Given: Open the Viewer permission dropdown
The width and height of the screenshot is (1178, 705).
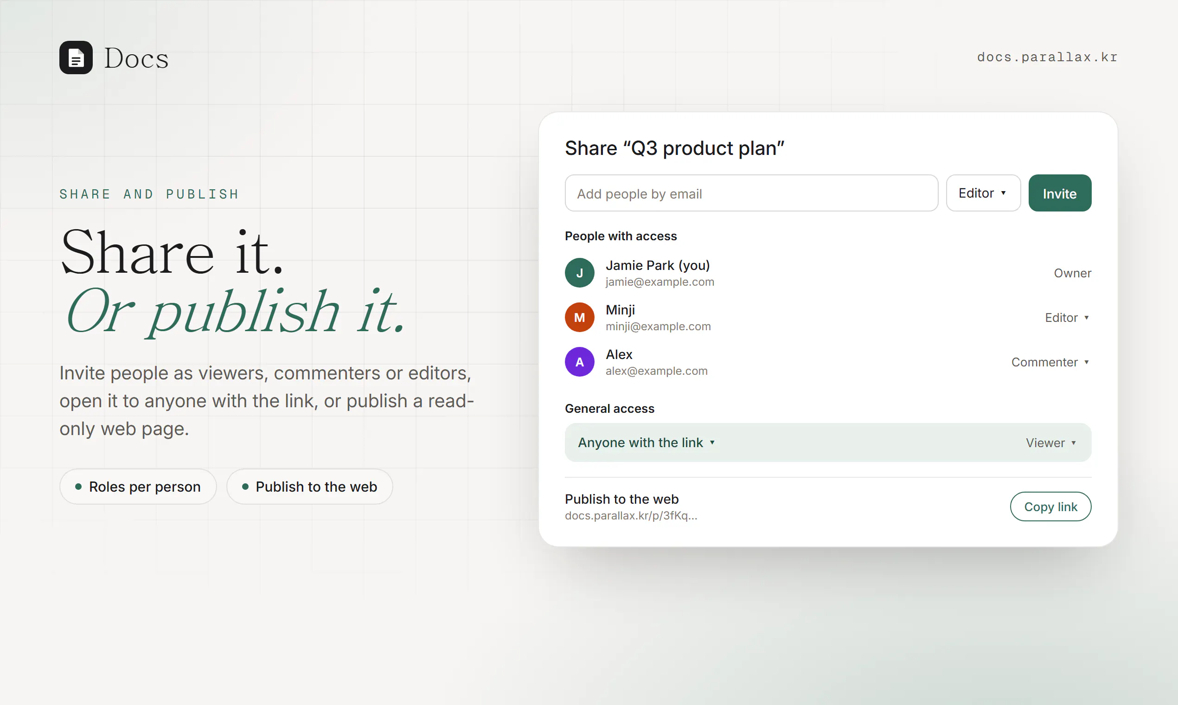Looking at the screenshot, I should pyautogui.click(x=1051, y=443).
